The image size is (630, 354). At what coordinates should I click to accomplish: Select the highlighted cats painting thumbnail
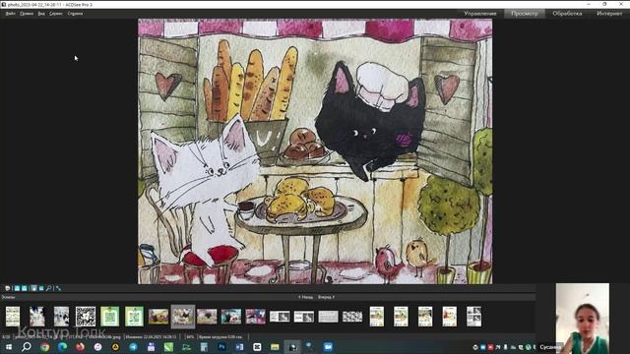point(183,317)
